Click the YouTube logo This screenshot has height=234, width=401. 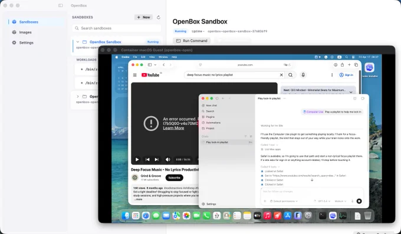150,75
